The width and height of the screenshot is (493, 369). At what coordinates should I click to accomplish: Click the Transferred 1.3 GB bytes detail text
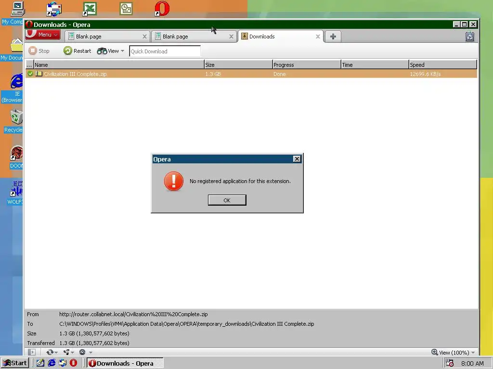coord(94,343)
